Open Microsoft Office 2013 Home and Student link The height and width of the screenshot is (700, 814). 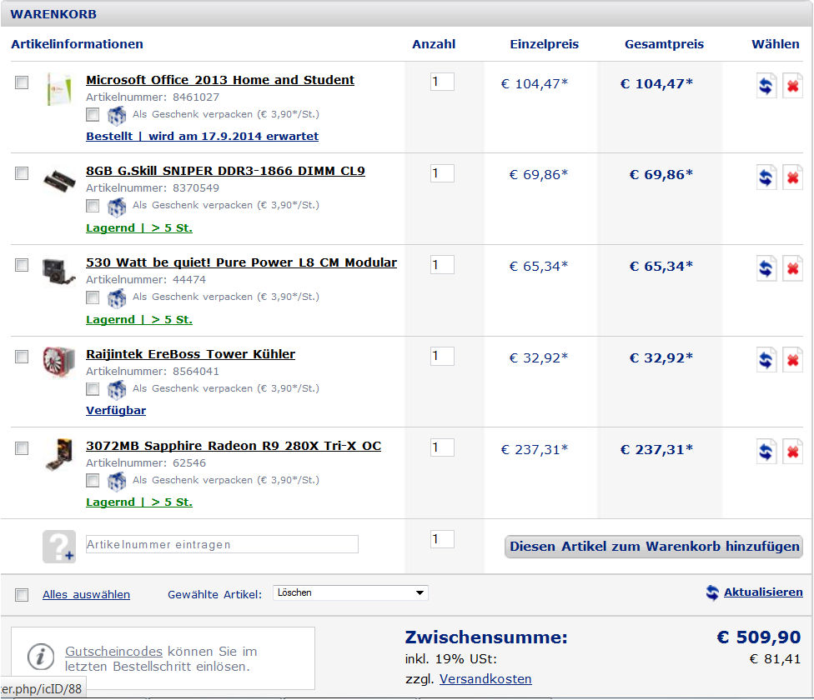tap(220, 80)
